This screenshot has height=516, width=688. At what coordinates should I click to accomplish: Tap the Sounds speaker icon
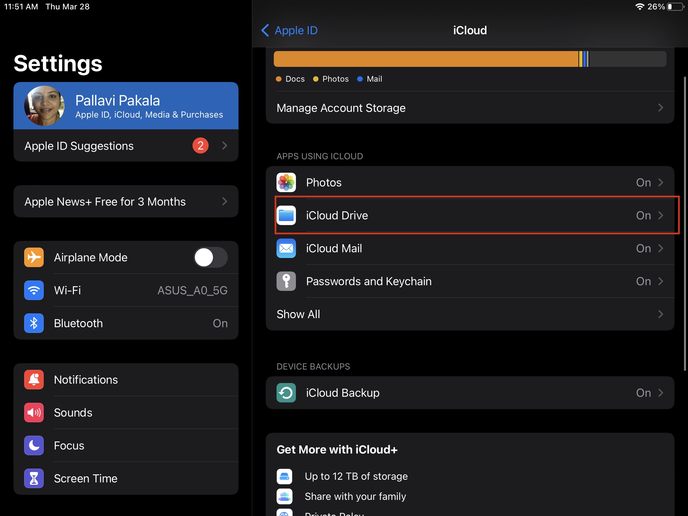pyautogui.click(x=34, y=413)
